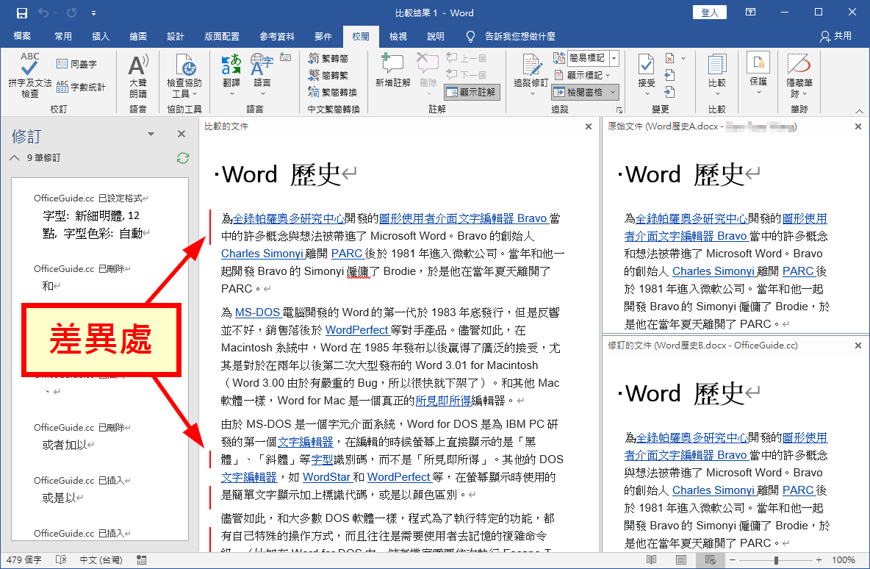Image resolution: width=870 pixels, height=569 pixels.
Task: Click the macro recording status bar icon
Action: coord(142,560)
